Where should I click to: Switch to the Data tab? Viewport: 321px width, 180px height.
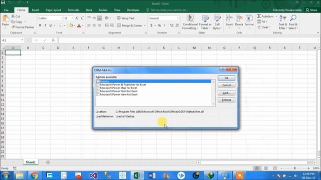[x=89, y=10]
